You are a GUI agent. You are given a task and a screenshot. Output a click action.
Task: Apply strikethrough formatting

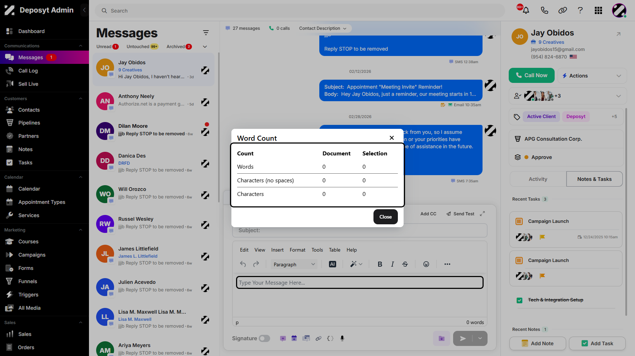tap(405, 264)
